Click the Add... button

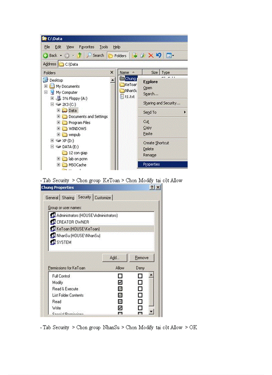(114, 258)
